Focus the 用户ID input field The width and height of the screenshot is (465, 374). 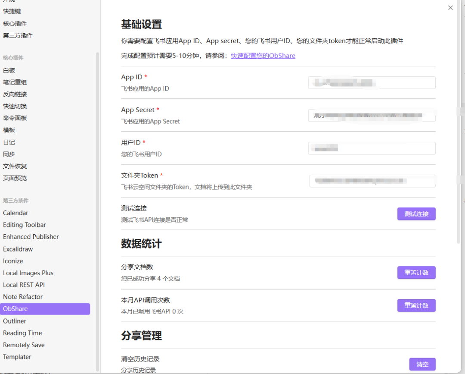372,148
